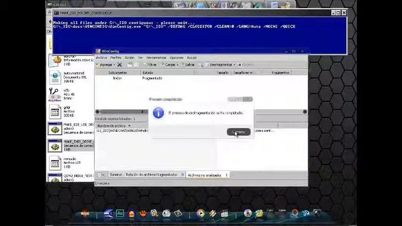Select the G:\_ISO\WINDOWS file row
402x226 pixels.
click(x=122, y=131)
